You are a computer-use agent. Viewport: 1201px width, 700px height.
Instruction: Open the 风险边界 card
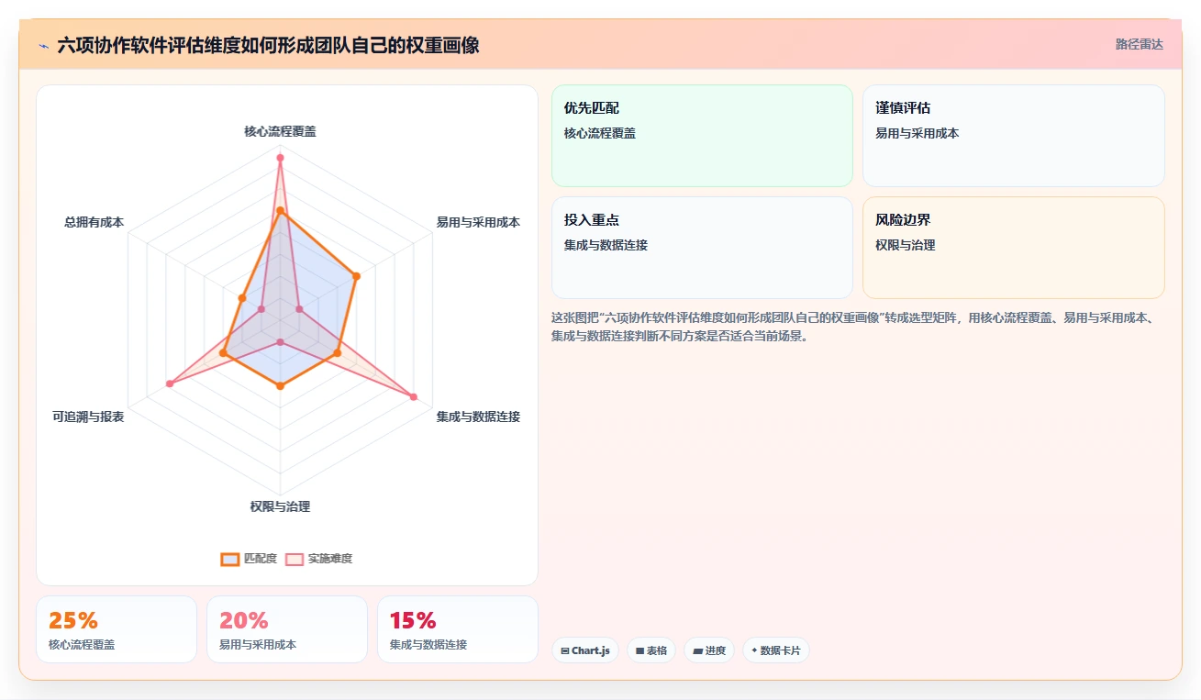[x=1014, y=248]
